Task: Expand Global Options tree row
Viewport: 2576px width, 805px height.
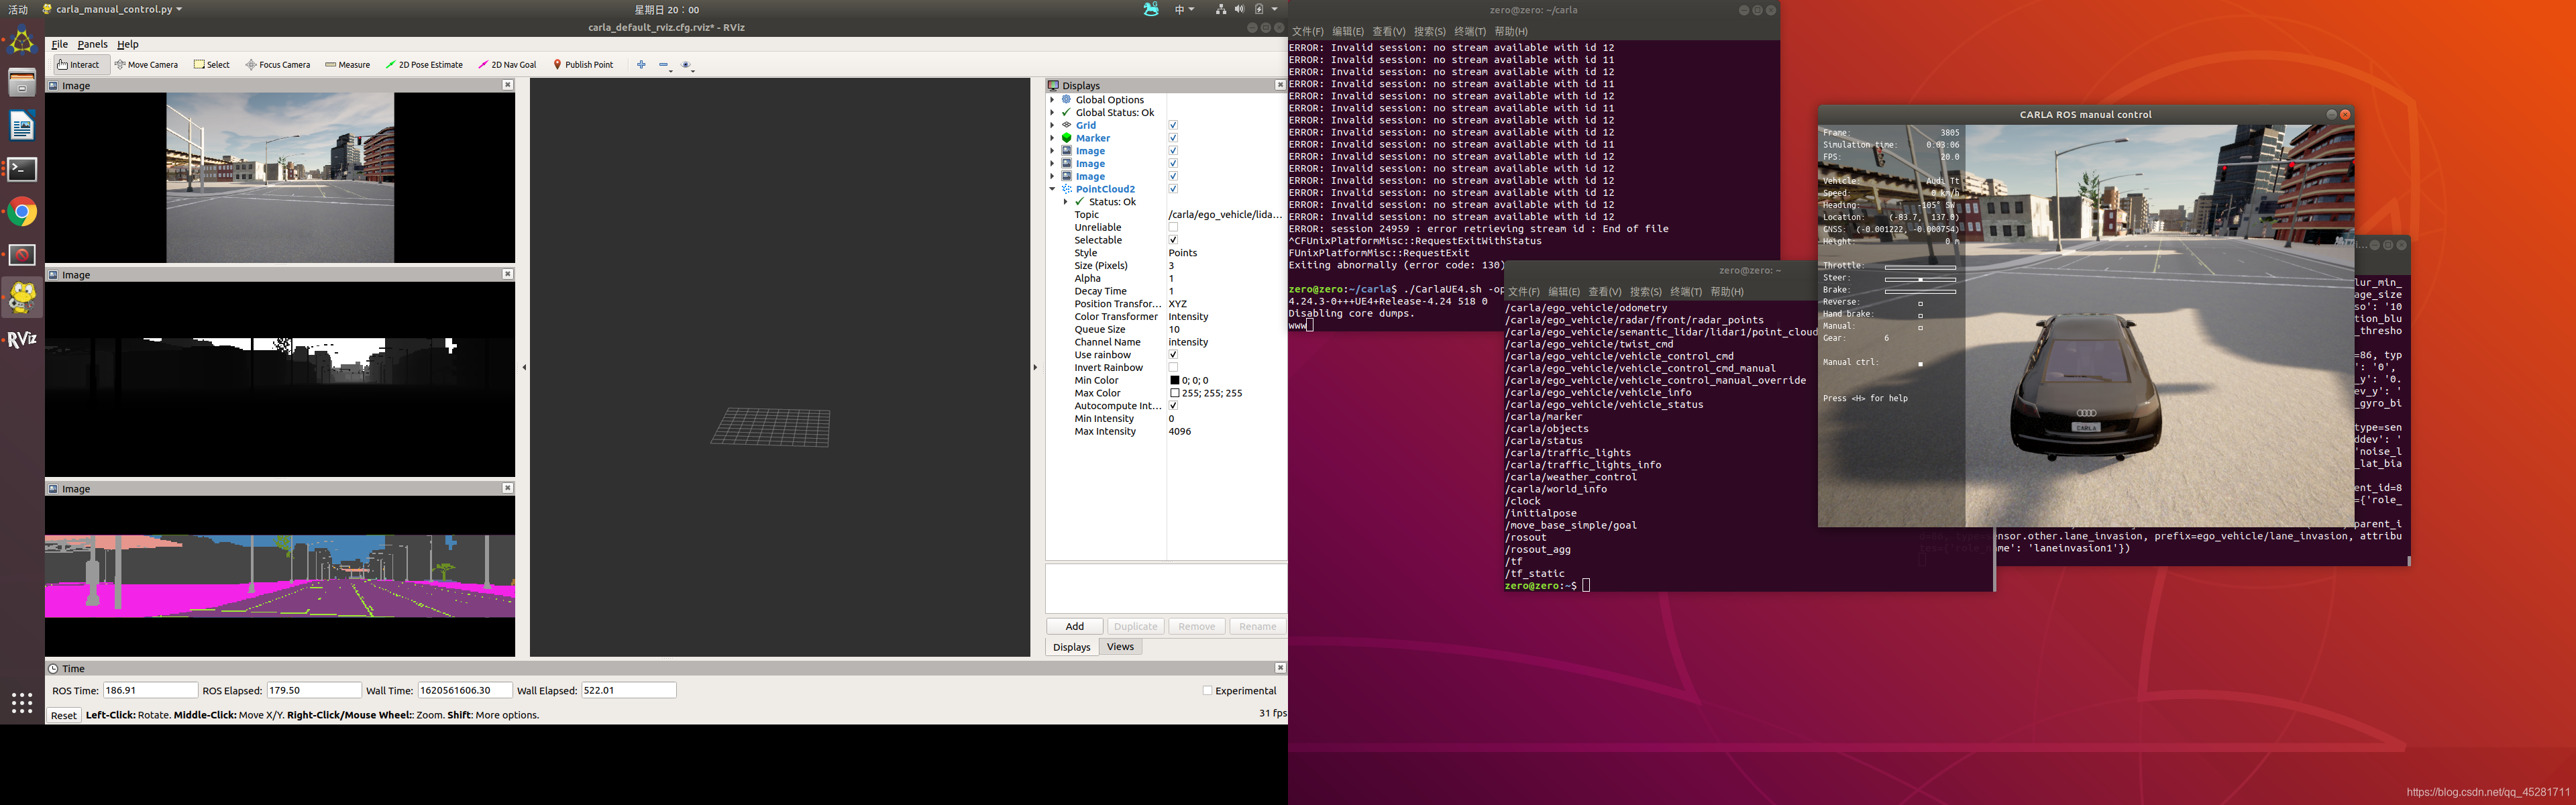Action: pyautogui.click(x=1052, y=100)
